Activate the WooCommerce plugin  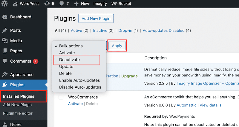click(76, 104)
